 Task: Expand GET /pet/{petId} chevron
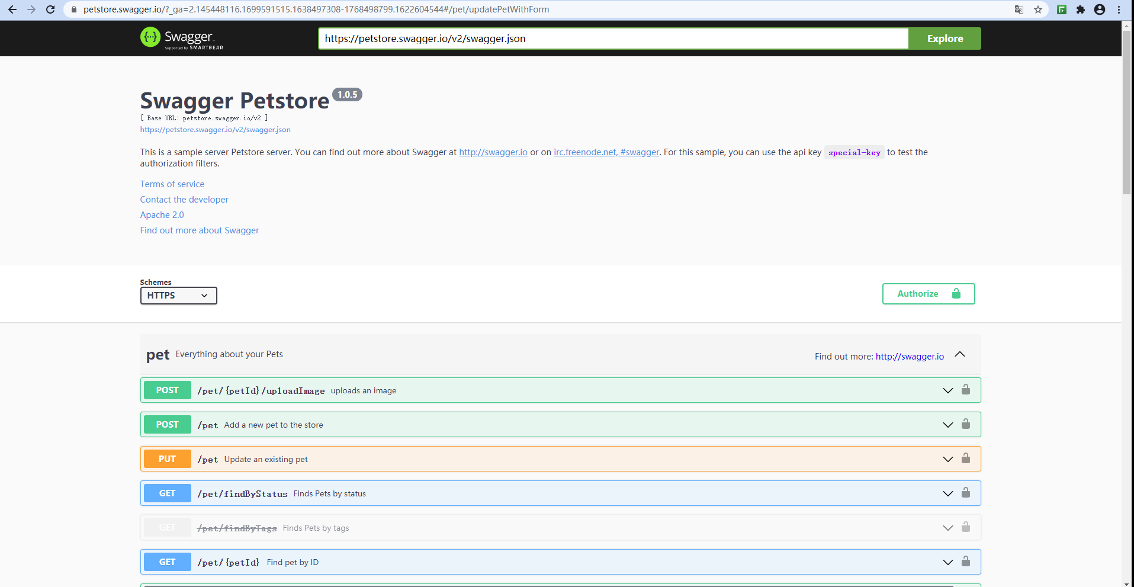pos(948,562)
